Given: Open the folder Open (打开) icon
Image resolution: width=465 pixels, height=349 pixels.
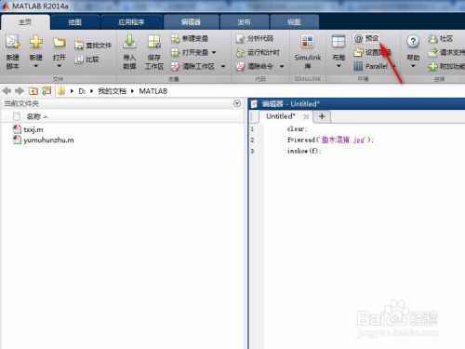Looking at the screenshot, I should [x=60, y=42].
